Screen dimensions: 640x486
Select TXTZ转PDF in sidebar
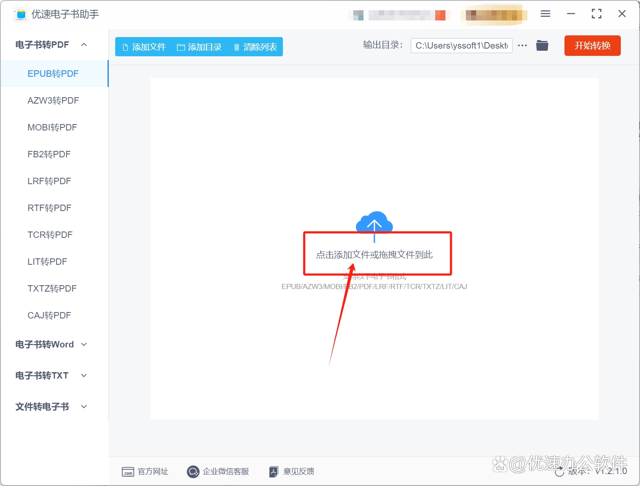tap(54, 289)
